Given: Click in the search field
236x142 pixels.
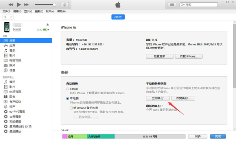Looking at the screenshot, I should click(x=199, y=5).
